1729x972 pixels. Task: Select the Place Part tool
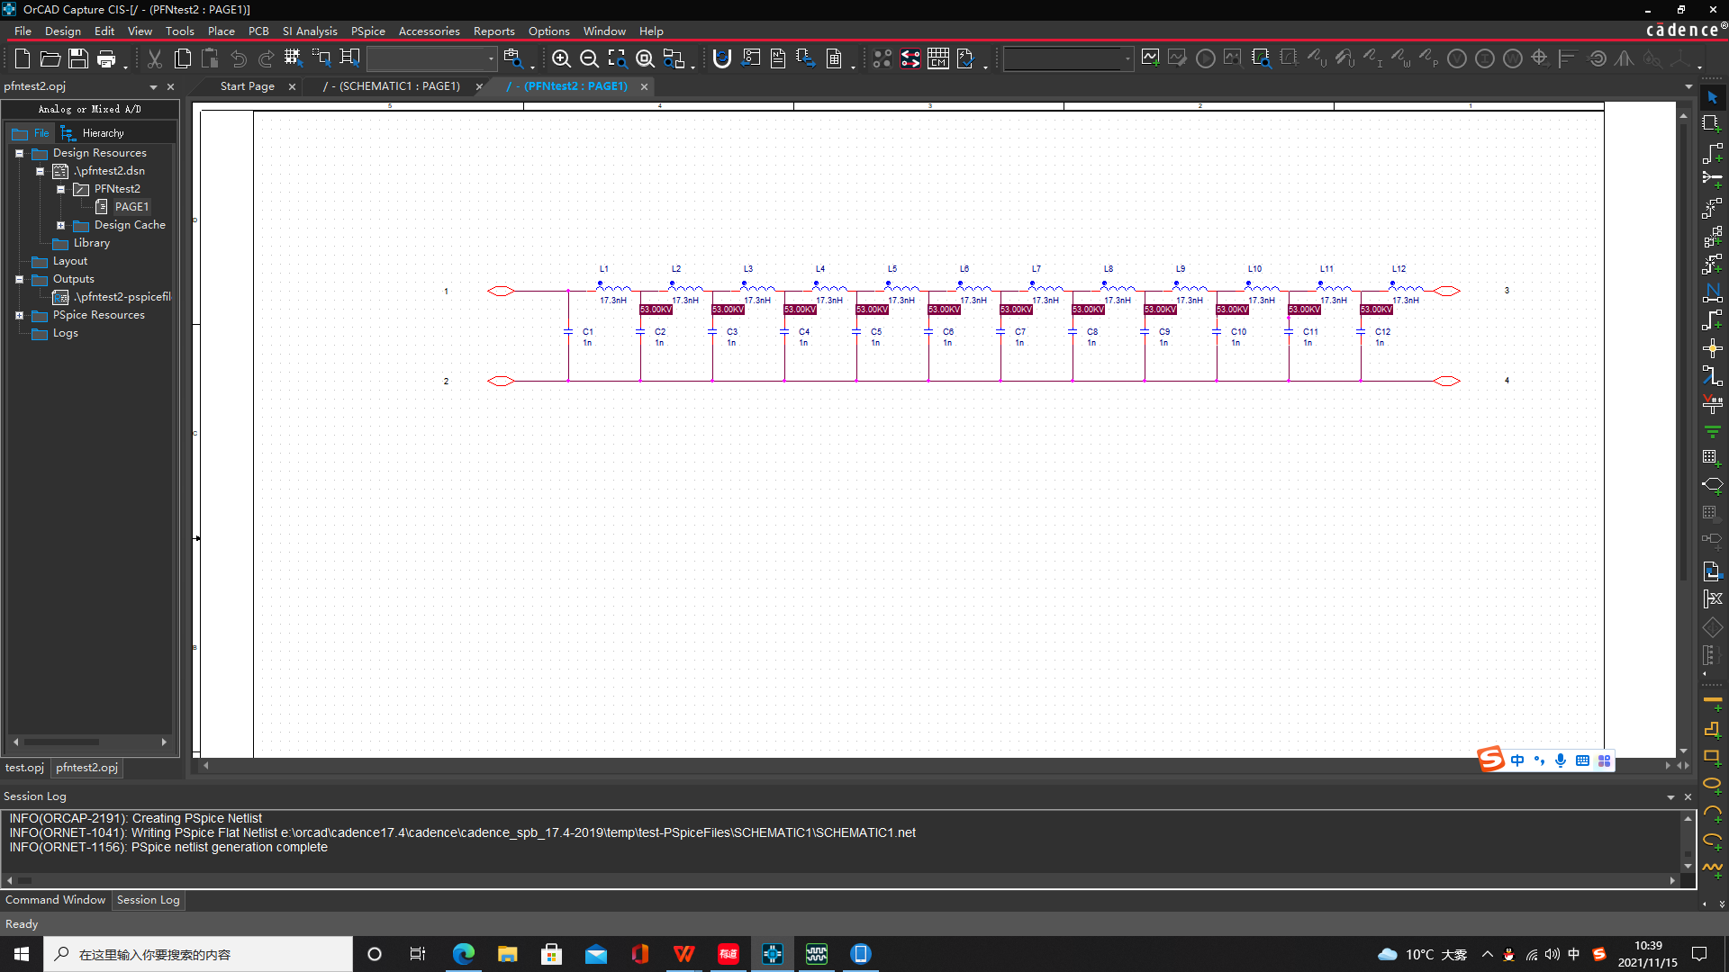coord(1712,124)
